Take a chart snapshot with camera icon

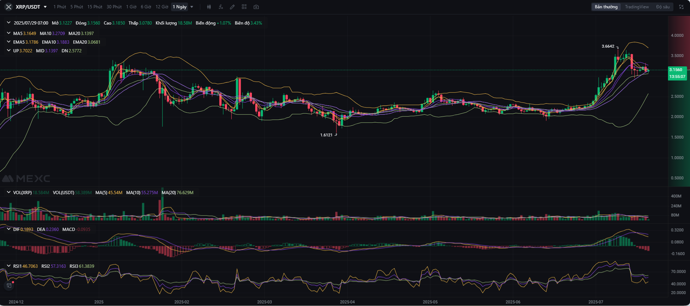click(x=256, y=7)
